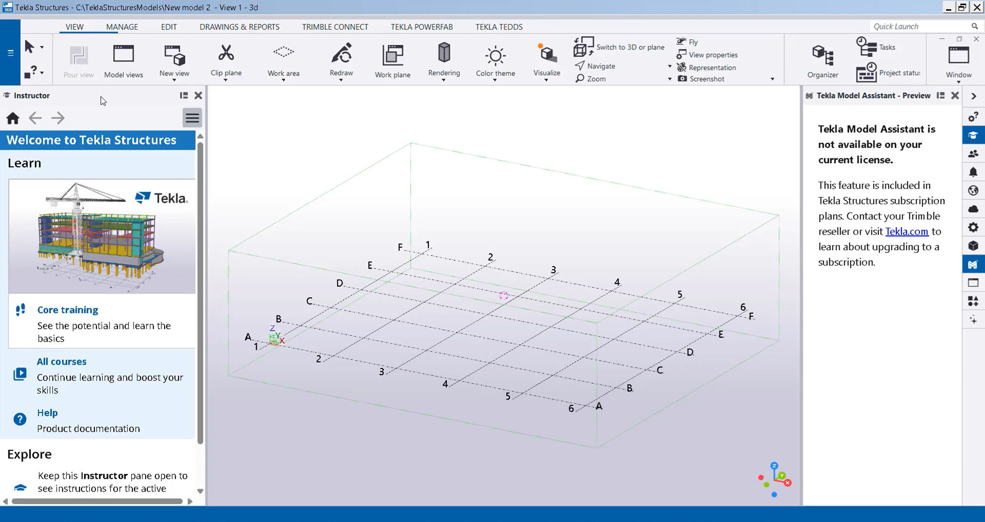Screen dimensions: 985x522
Task: Select the Zoom command
Action: 591,78
